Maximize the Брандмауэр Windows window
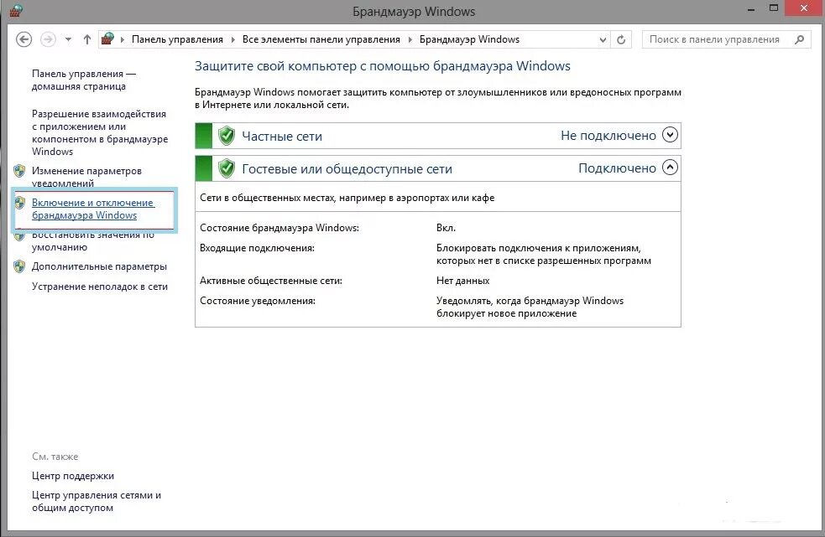Screen dimensions: 825x537 click(774, 8)
